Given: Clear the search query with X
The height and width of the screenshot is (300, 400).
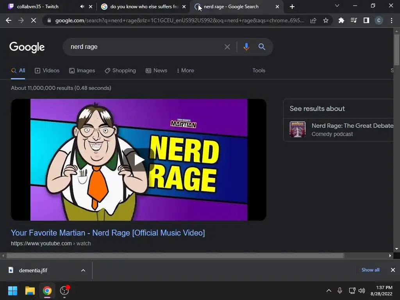Looking at the screenshot, I should (227, 47).
